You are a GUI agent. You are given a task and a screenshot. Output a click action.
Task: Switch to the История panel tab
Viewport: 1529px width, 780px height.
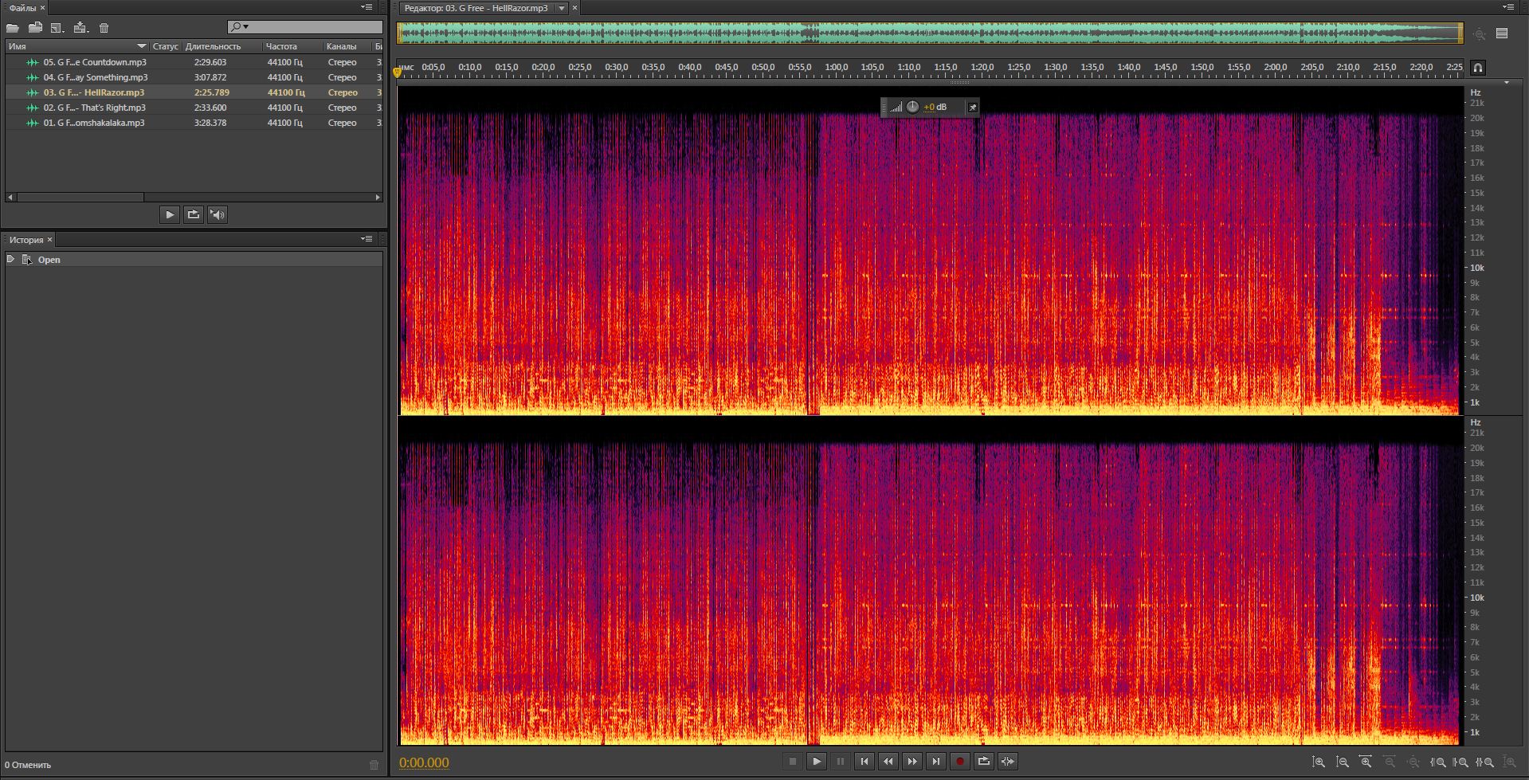point(25,240)
